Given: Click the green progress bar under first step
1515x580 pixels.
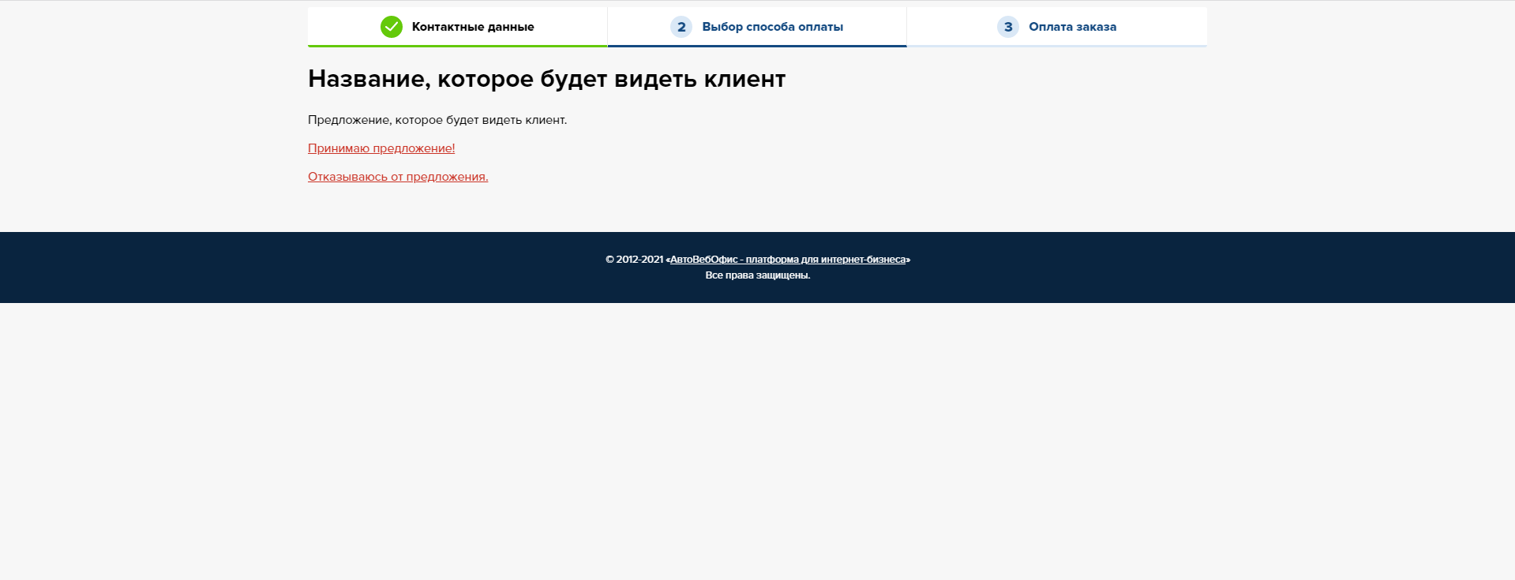Looking at the screenshot, I should point(457,46).
